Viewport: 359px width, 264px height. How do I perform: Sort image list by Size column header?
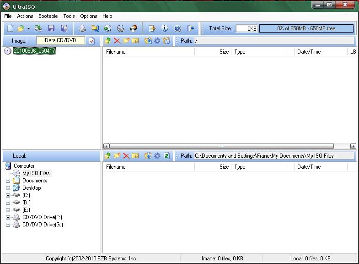213,52
